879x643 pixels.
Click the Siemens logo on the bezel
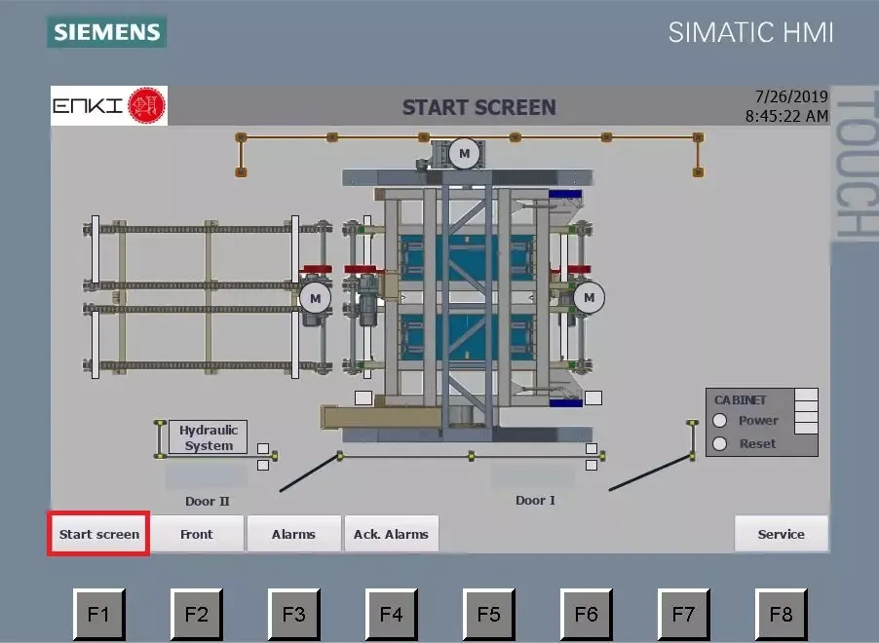tap(106, 31)
